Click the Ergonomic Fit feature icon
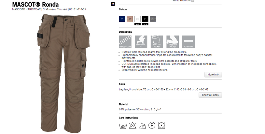265x134 pixels. click(141, 42)
